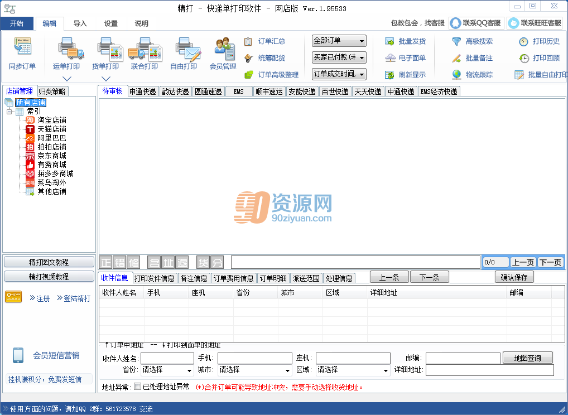Select 天猫店铺 in the store tree
Viewport: 568px width, 415px height.
tap(52, 129)
